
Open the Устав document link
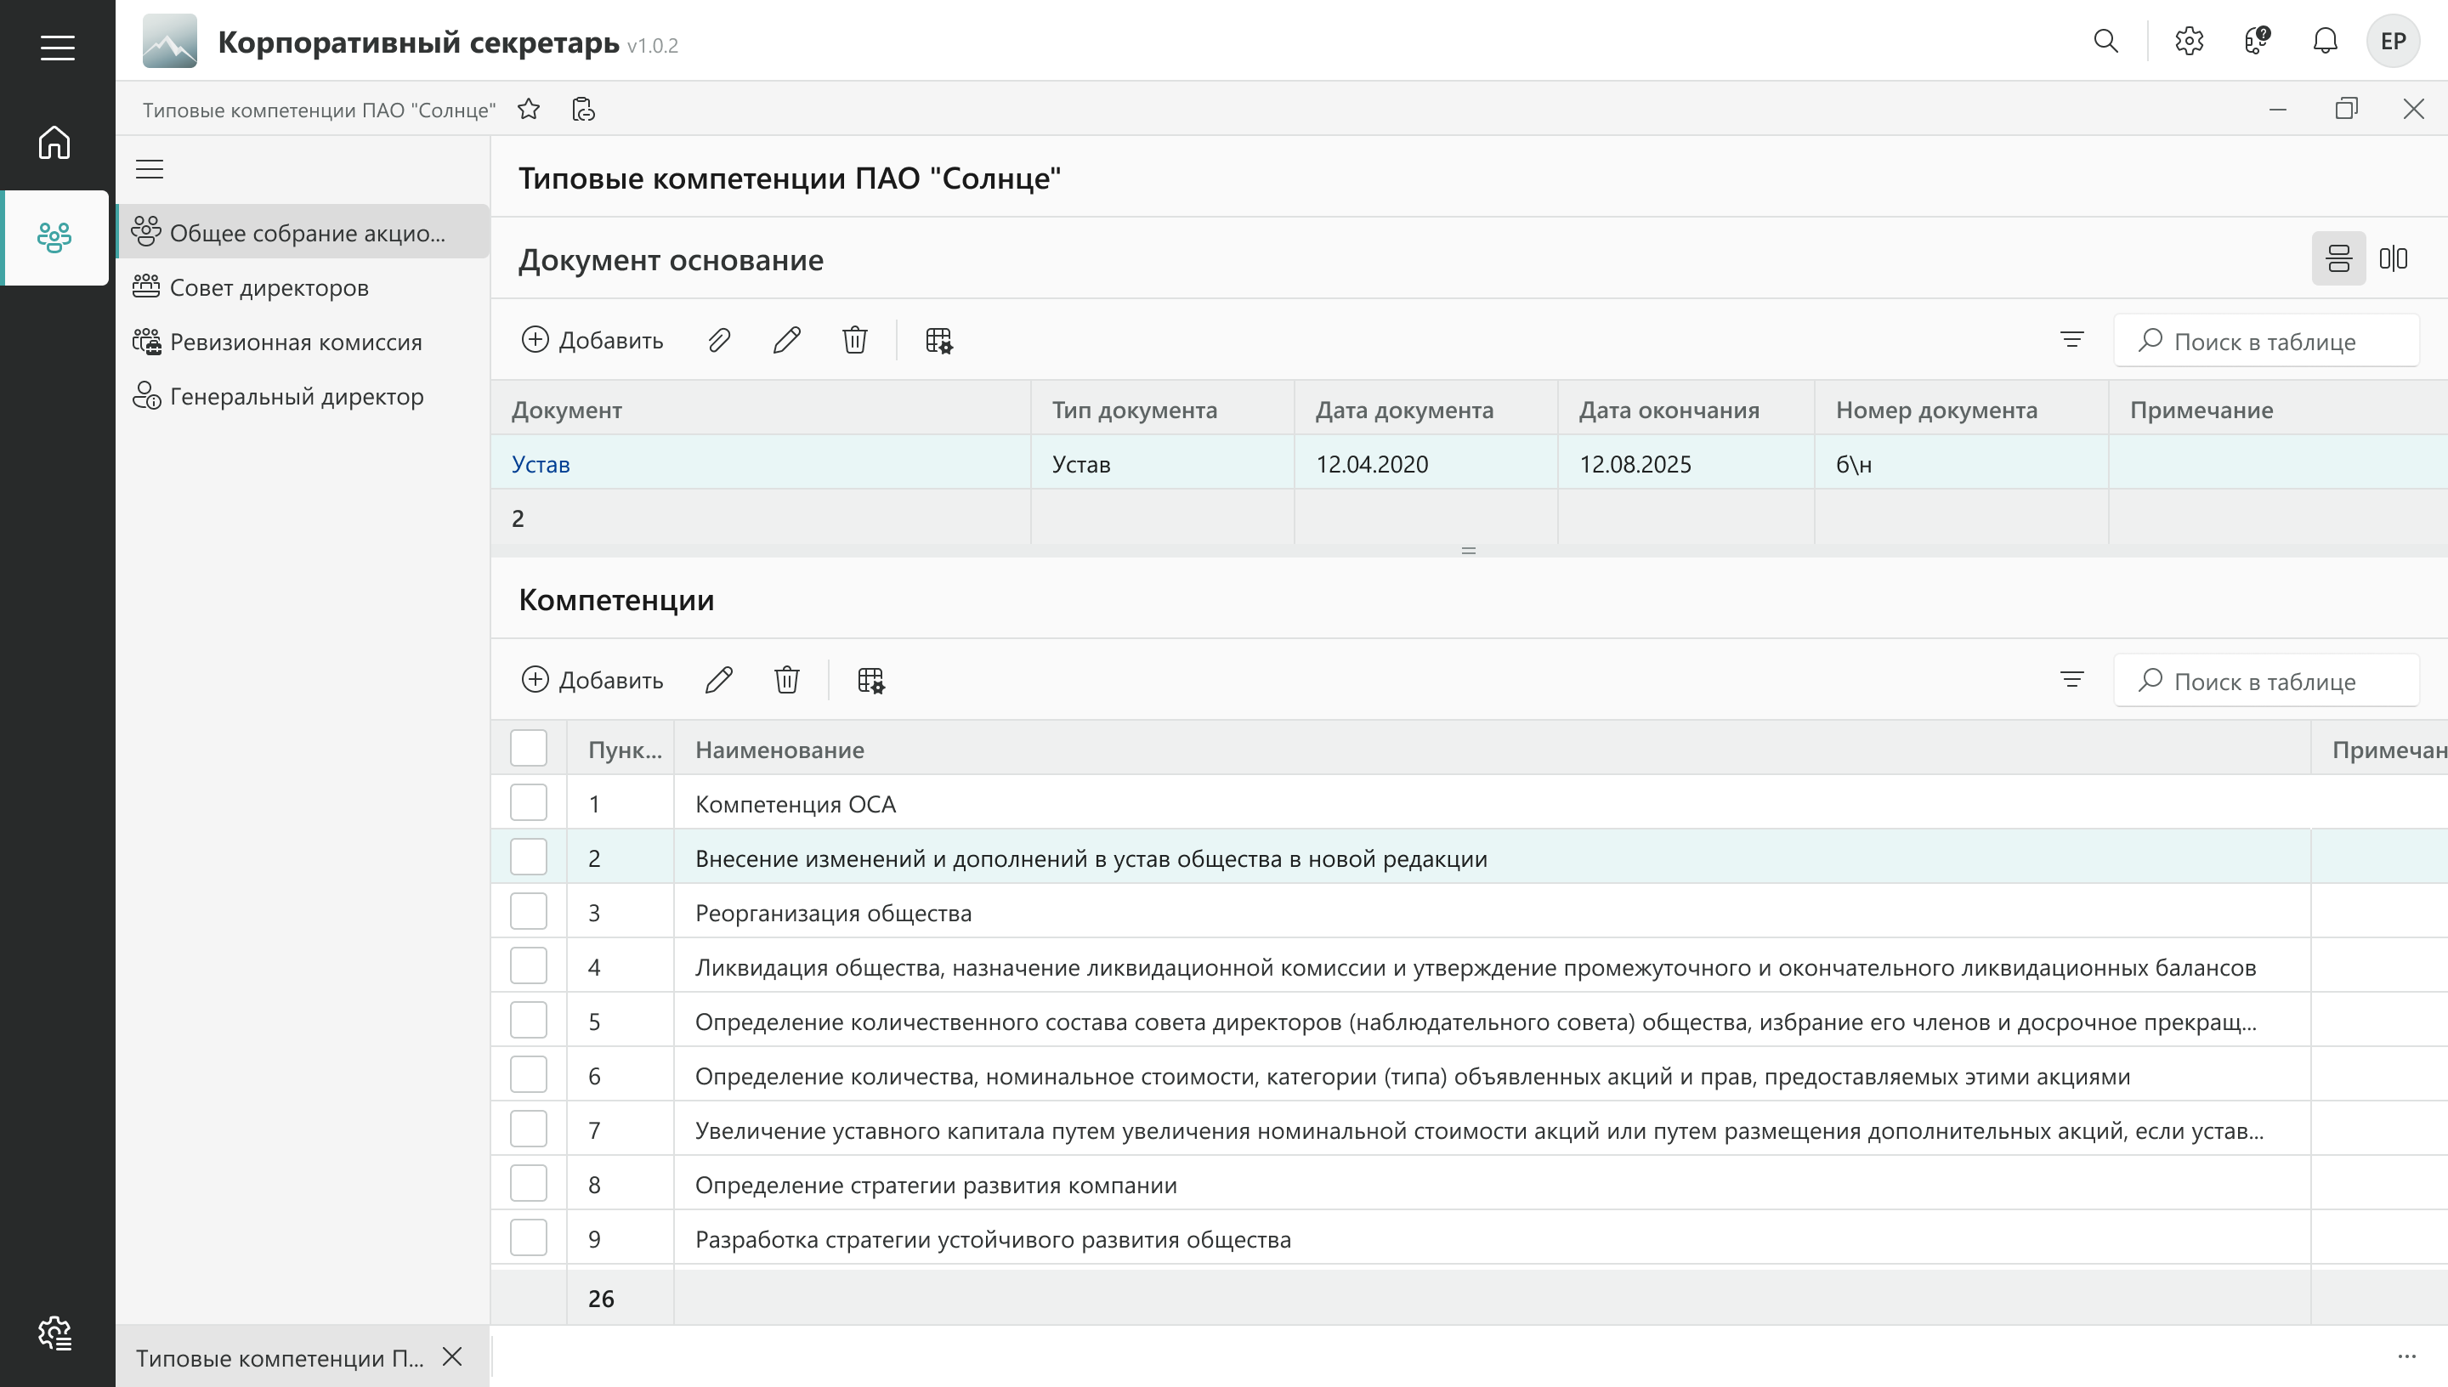click(x=540, y=464)
